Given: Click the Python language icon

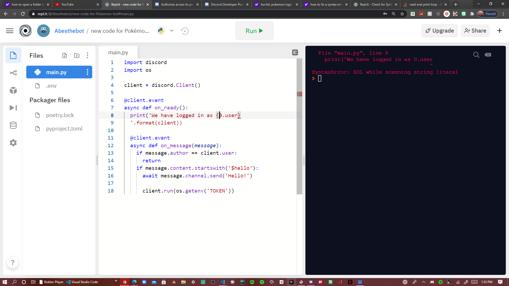Looking at the screenshot, I should [161, 31].
